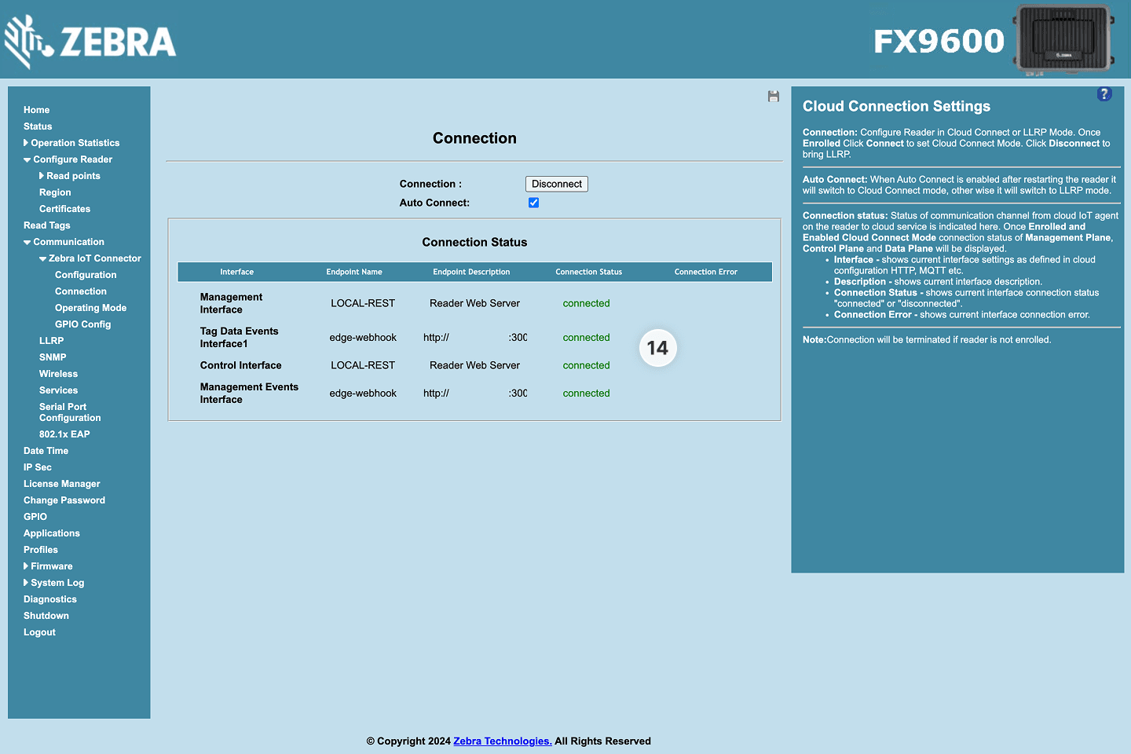Click the Disconnect button

(x=557, y=184)
